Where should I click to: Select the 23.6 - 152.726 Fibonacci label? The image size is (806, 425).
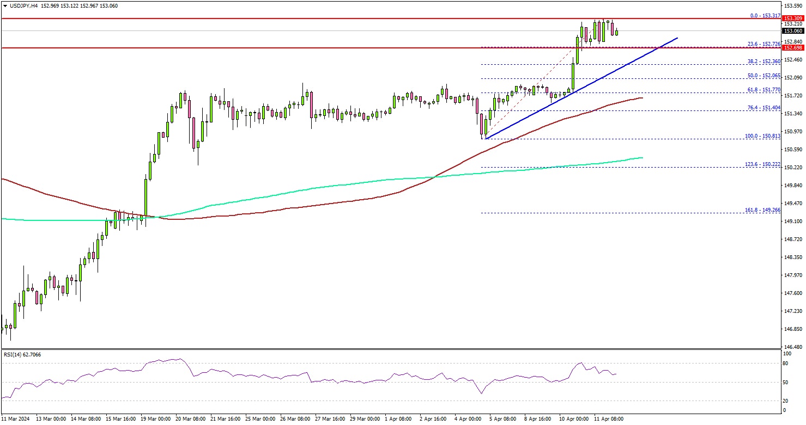click(765, 44)
